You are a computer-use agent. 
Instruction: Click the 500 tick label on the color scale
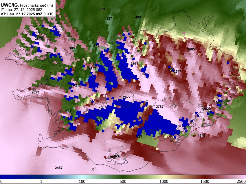click(x=123, y=181)
